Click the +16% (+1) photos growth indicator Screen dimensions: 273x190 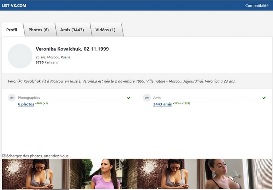pos(41,104)
